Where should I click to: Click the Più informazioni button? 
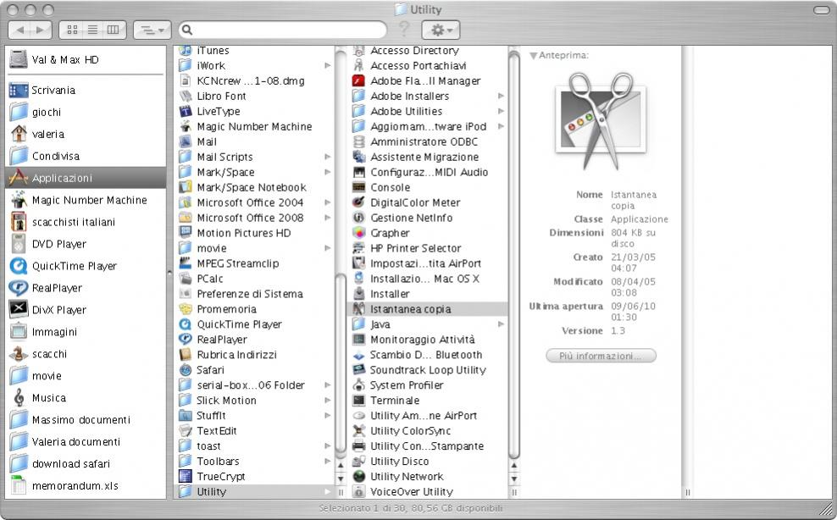[x=601, y=356]
